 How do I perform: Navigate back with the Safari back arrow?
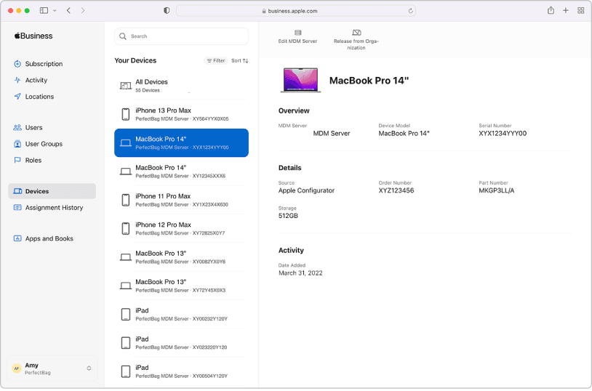[x=68, y=10]
